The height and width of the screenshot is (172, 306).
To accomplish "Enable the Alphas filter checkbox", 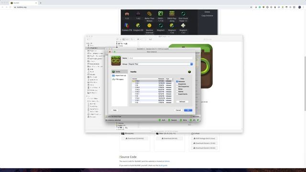I will click(x=177, y=91).
